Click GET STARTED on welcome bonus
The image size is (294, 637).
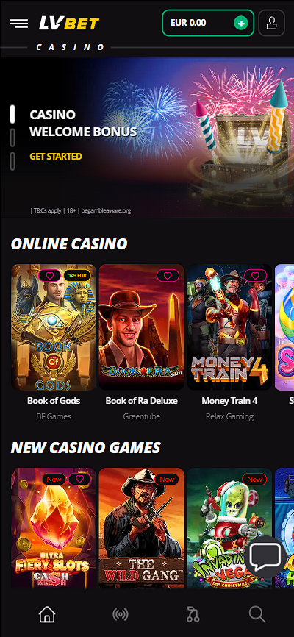coord(56,157)
